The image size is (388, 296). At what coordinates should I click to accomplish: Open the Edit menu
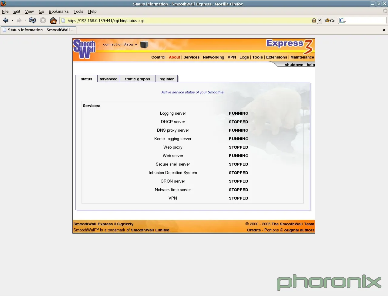point(17,11)
